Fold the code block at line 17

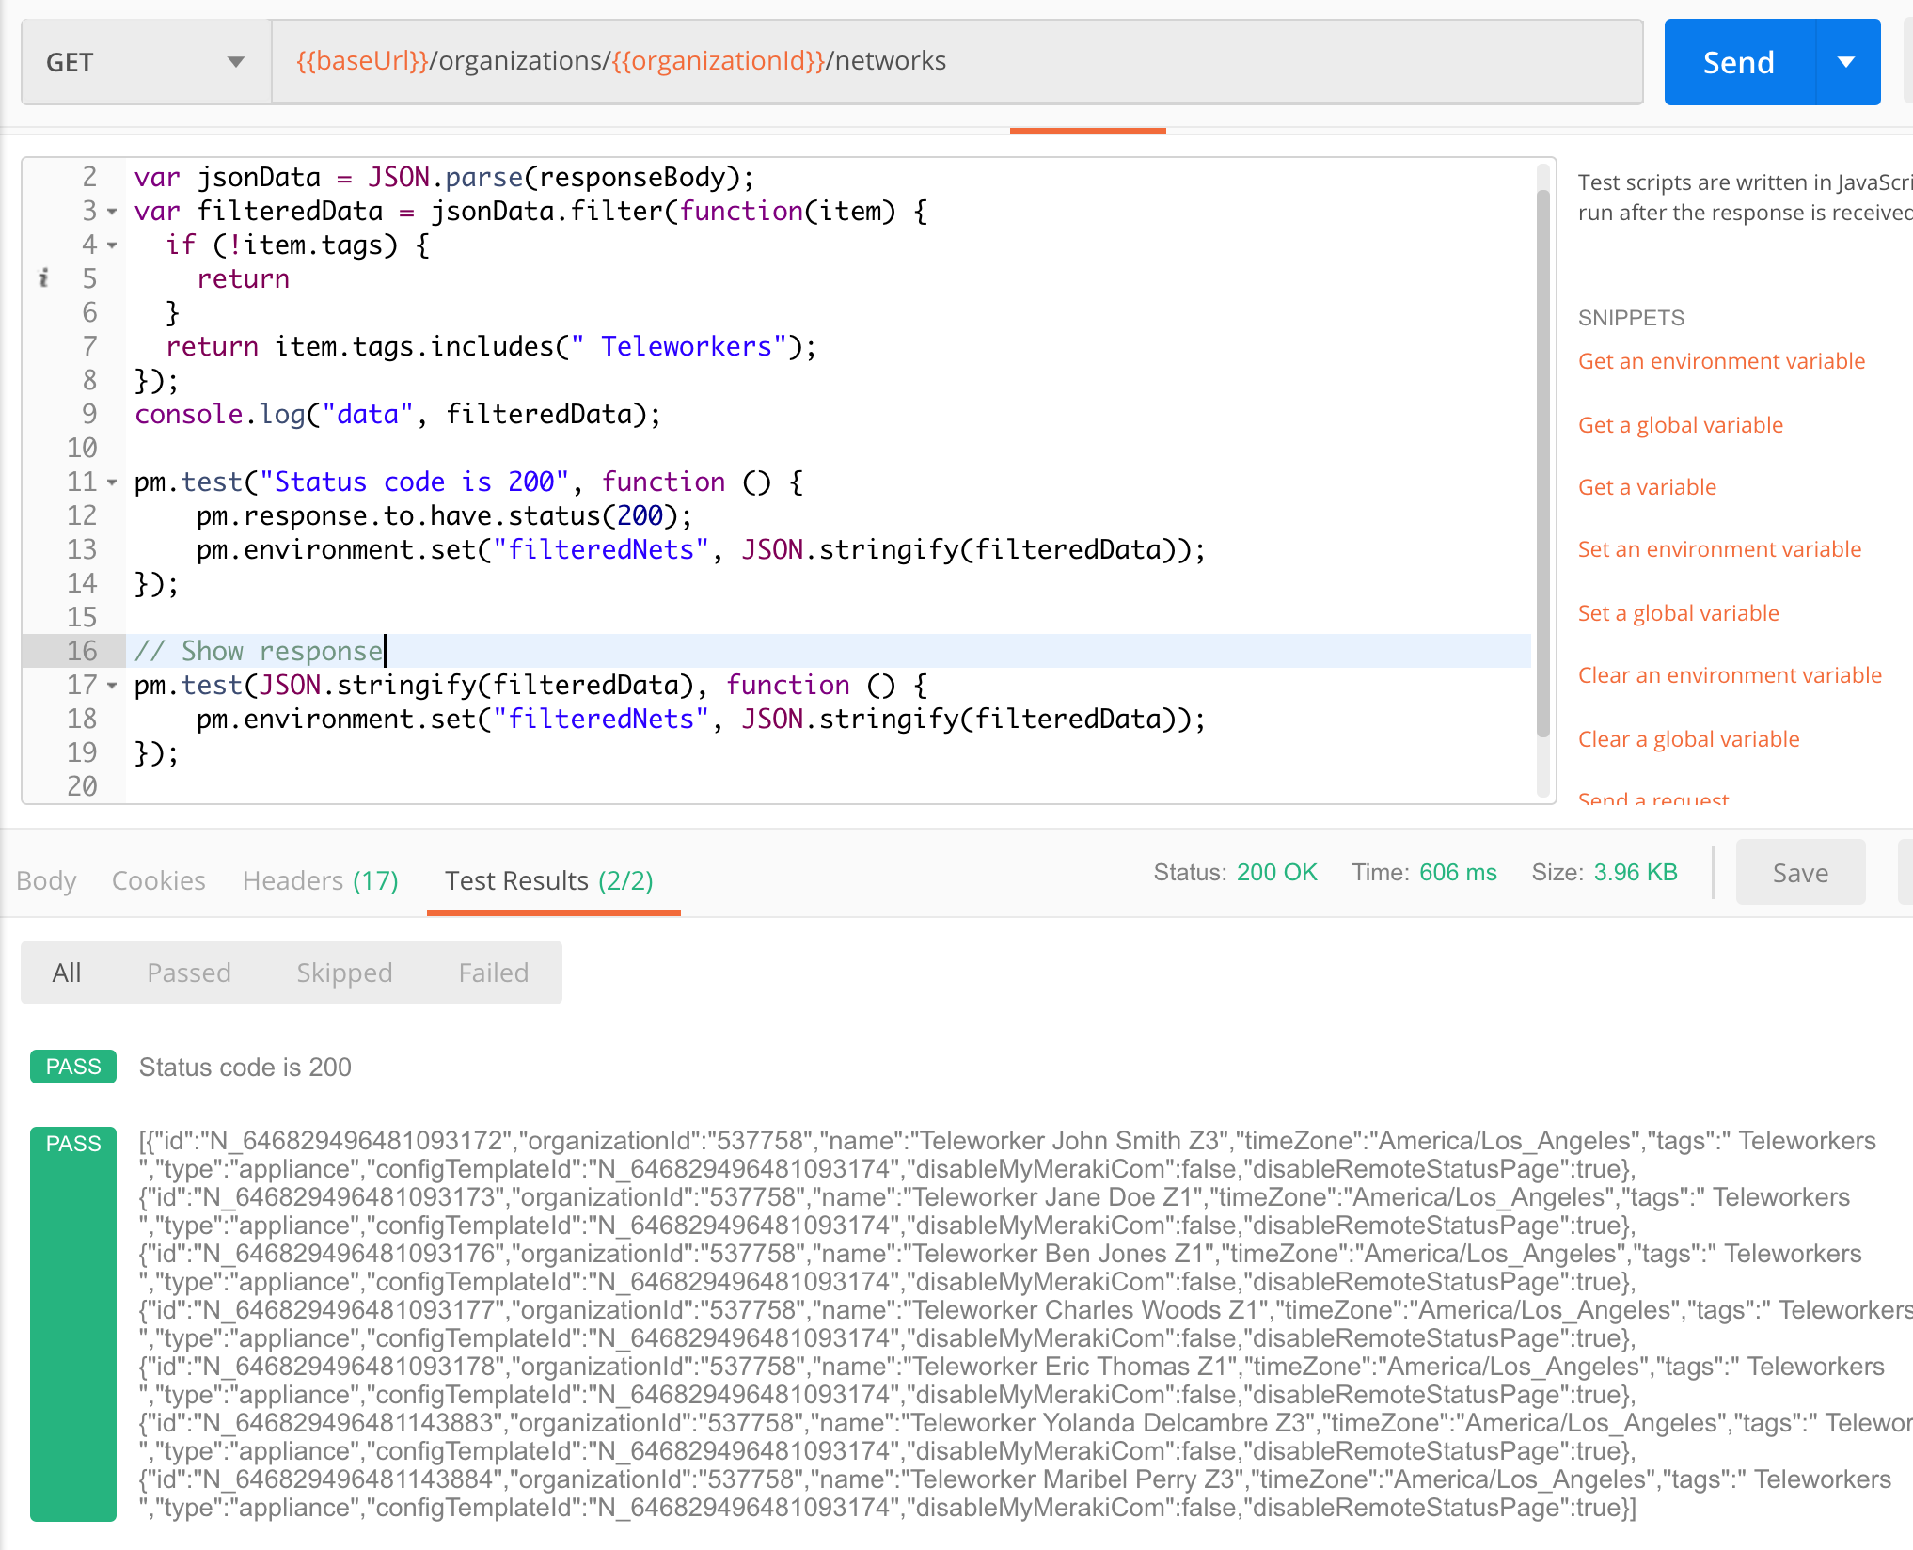coord(112,686)
